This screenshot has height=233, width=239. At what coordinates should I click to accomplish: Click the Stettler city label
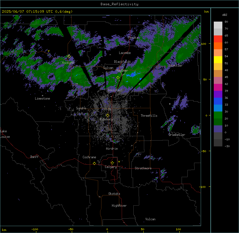pos(176,66)
